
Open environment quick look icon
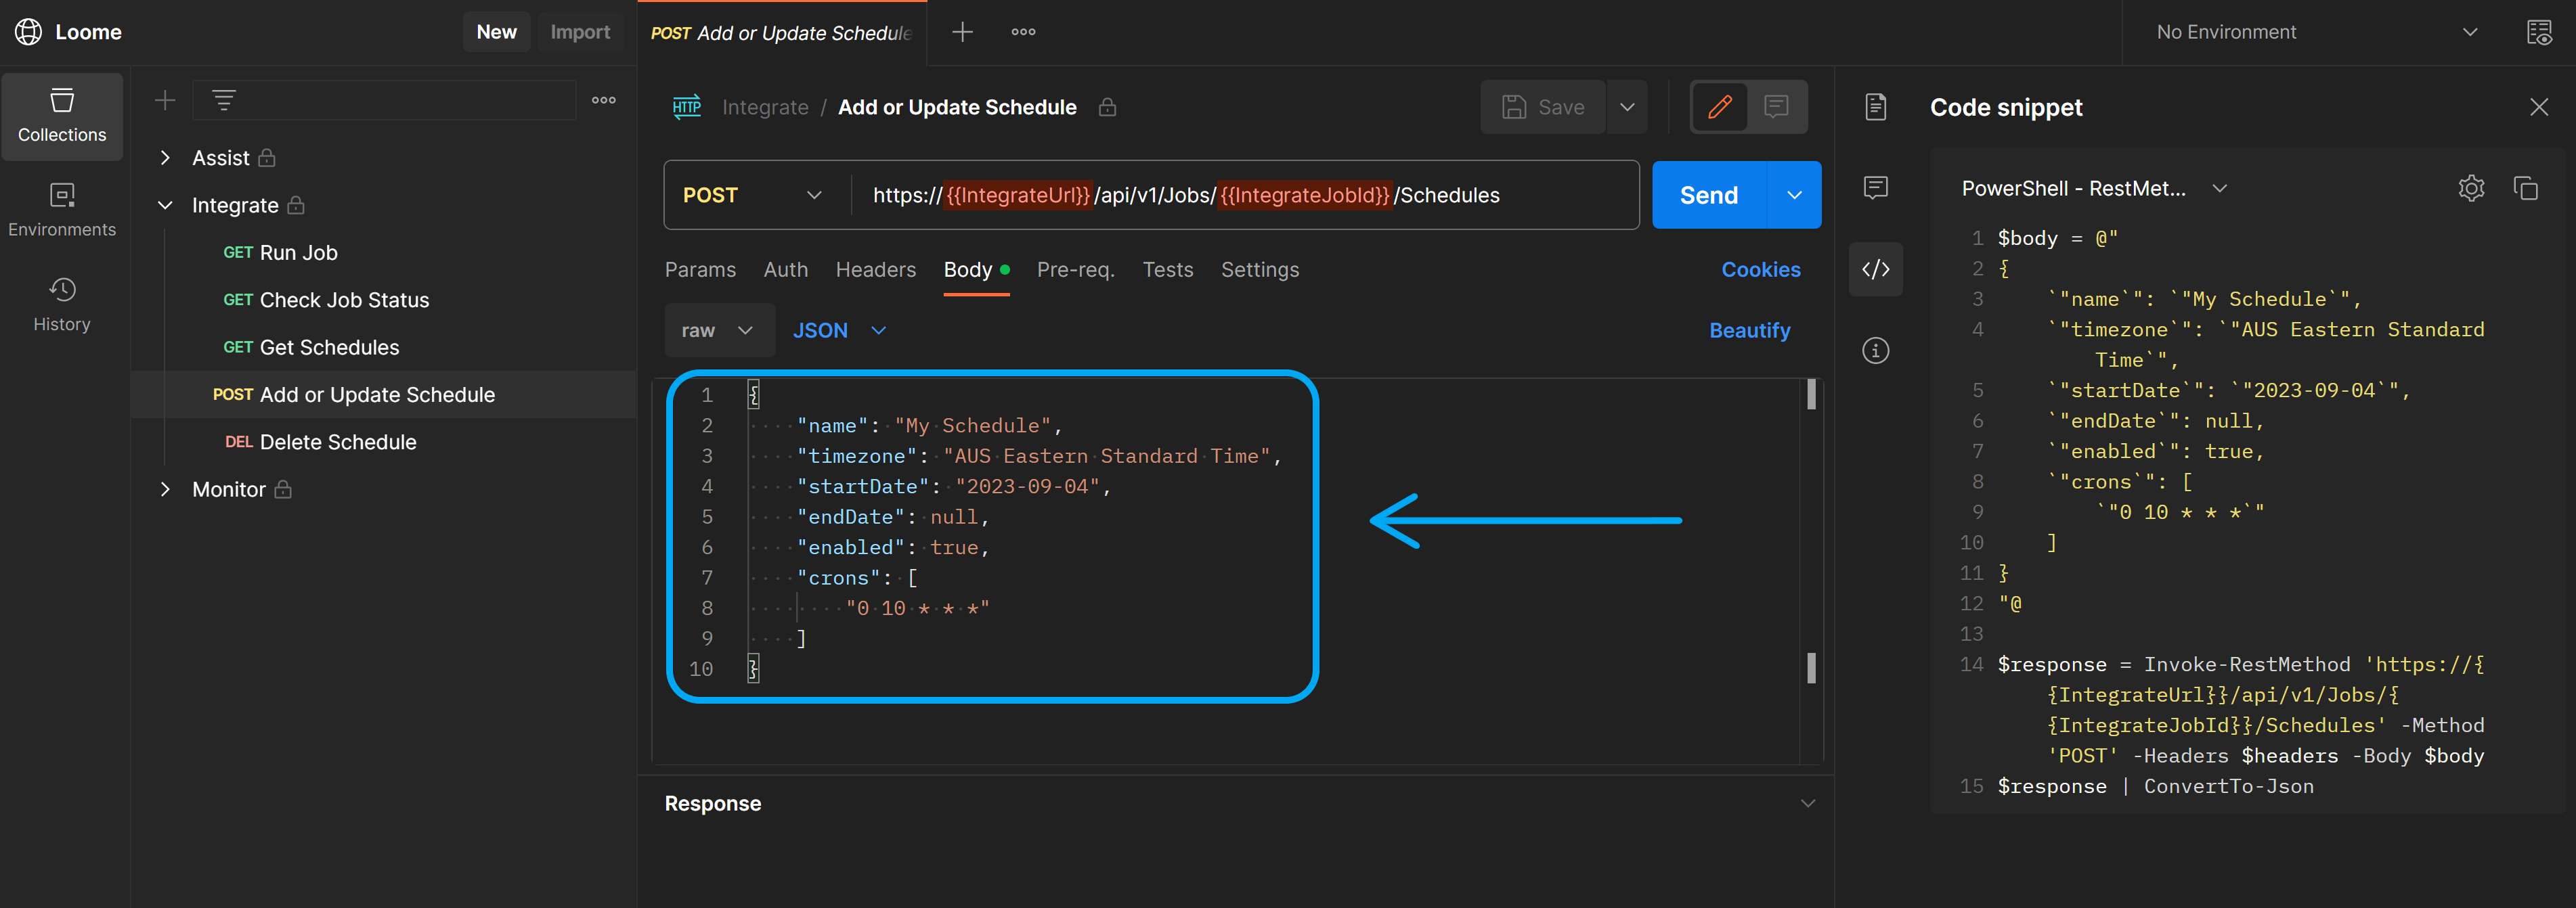[x=2539, y=32]
